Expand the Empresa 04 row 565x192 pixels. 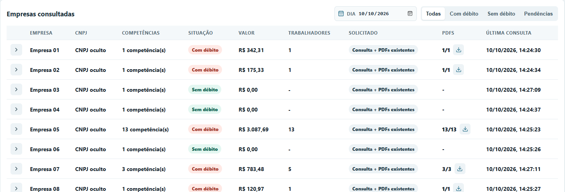[16, 109]
